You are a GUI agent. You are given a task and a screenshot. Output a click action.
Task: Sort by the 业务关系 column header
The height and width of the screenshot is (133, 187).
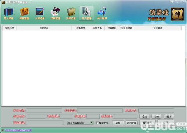tap(97, 28)
